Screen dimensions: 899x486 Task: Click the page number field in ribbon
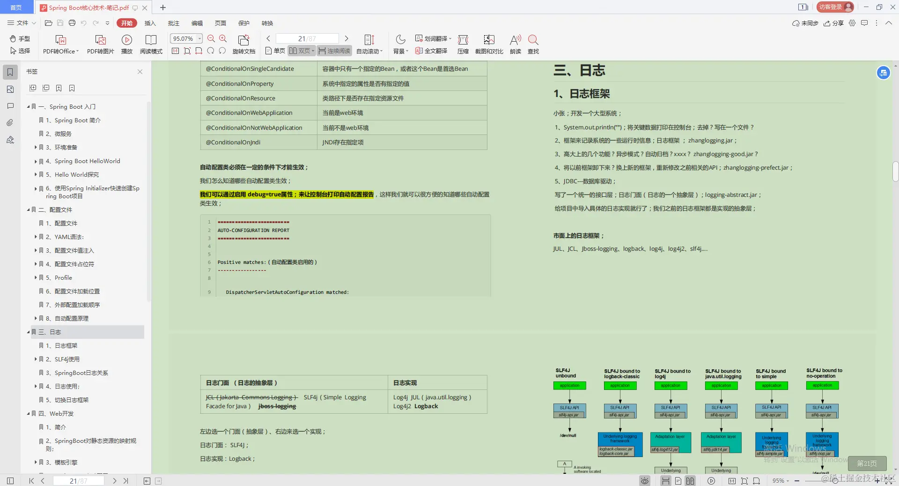[x=307, y=38]
